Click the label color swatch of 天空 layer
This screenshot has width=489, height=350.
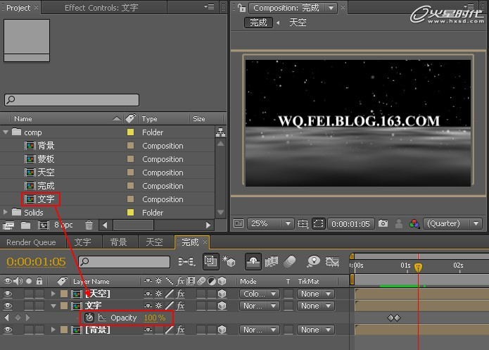coord(64,294)
